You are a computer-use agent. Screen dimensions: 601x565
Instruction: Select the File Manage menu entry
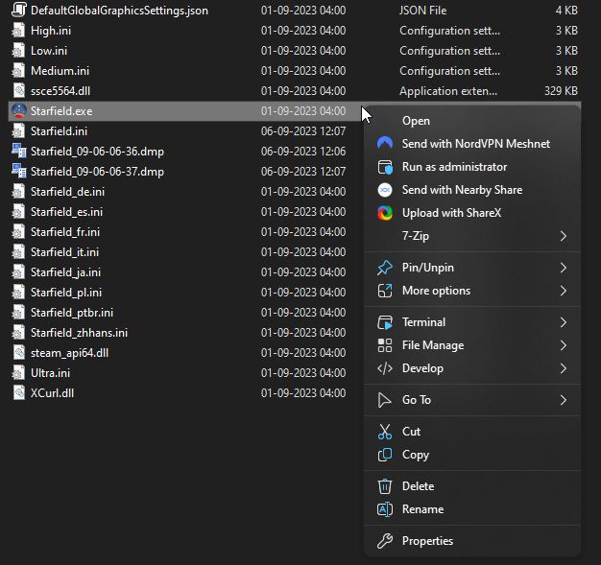pos(471,345)
